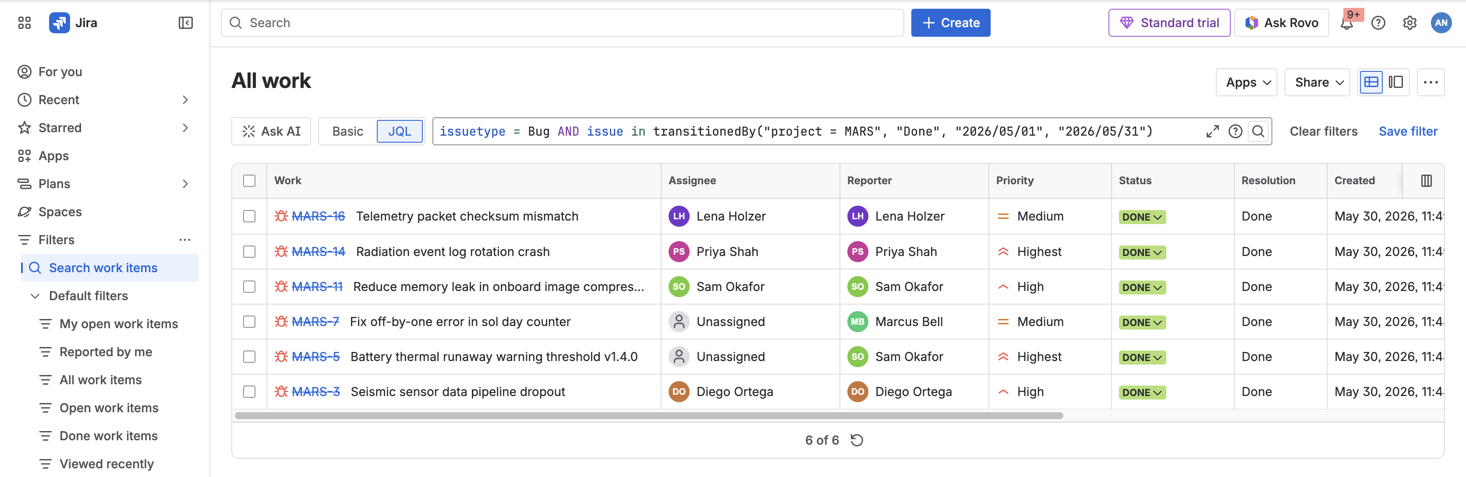Select all work items checkbox

(x=249, y=181)
